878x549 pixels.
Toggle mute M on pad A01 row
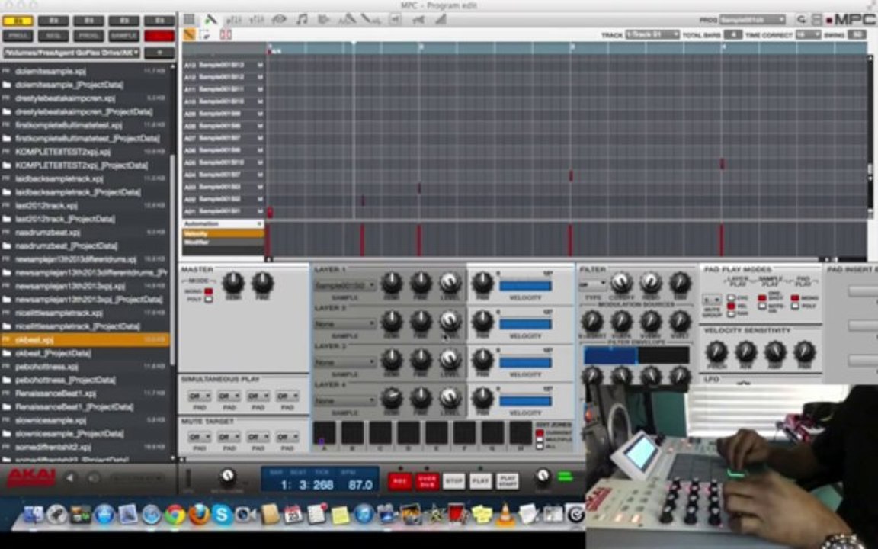tap(260, 212)
